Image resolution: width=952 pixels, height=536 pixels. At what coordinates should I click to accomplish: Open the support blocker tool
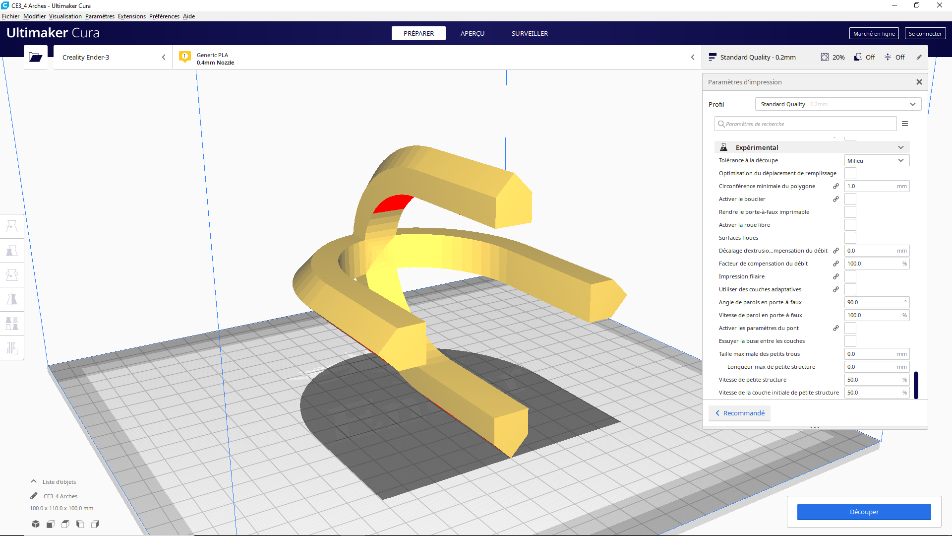click(12, 348)
